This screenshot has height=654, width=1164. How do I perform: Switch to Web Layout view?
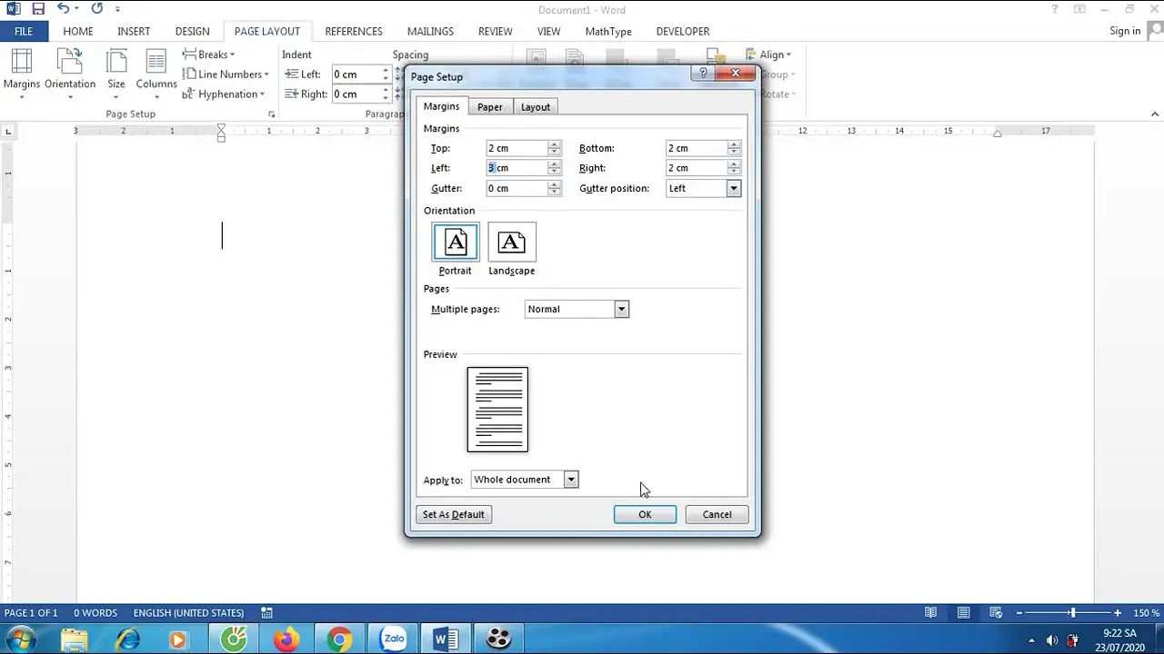[996, 613]
